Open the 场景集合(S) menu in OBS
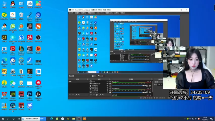 [109, 13]
